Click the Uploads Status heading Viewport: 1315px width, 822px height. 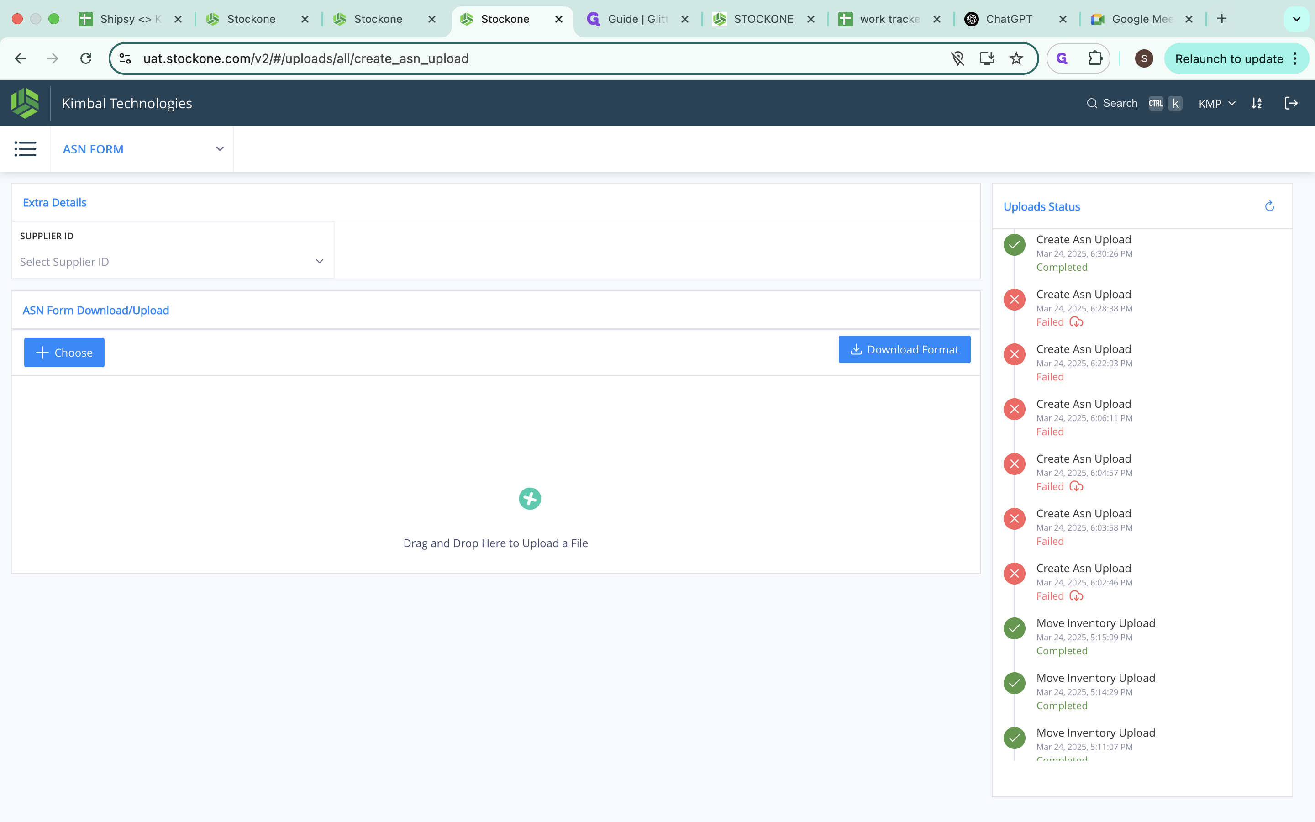coord(1041,206)
